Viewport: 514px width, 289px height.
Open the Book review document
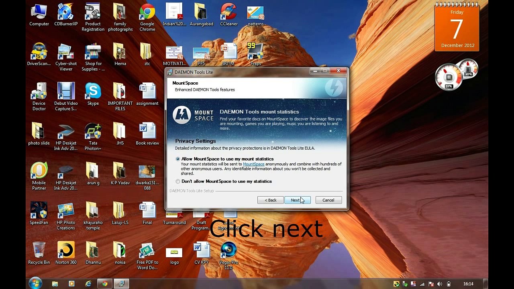(147, 134)
